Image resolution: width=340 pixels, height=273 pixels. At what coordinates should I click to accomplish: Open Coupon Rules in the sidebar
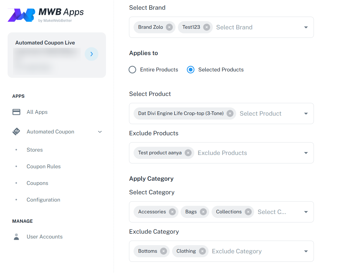pos(43,166)
